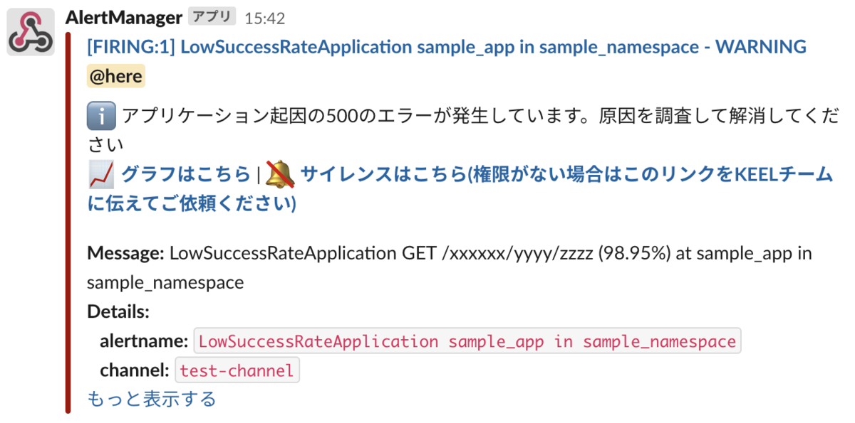This screenshot has width=855, height=423.
Task: Open the 15:42 message timestamp
Action: tap(264, 19)
